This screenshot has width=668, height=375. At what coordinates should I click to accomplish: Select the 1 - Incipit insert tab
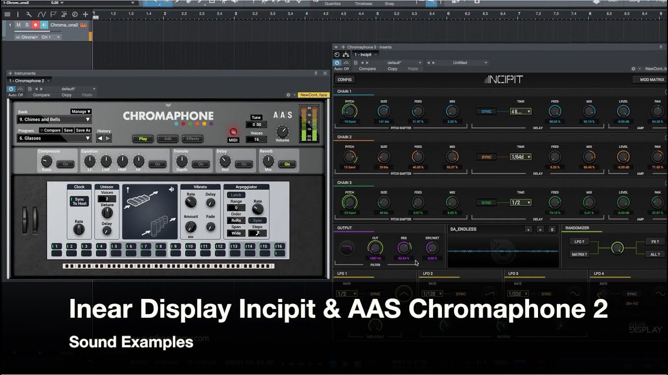366,55
